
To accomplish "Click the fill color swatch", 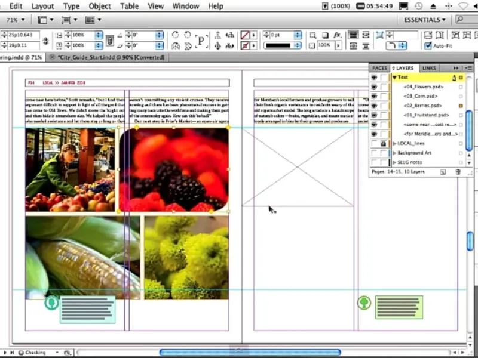I will pyautogui.click(x=245, y=35).
